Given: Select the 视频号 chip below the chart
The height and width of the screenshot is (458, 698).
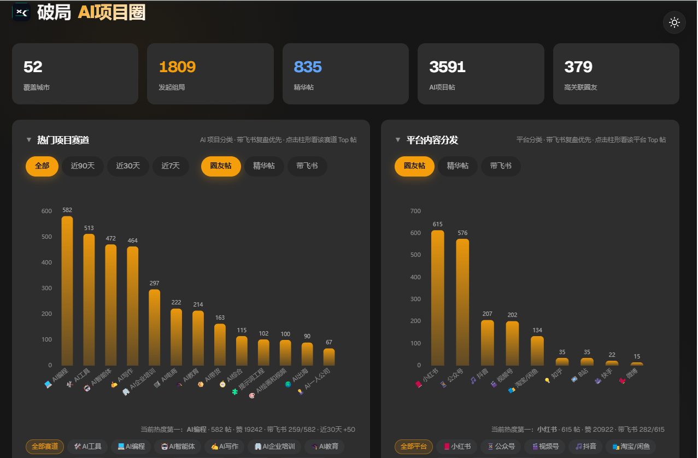Looking at the screenshot, I should click(x=544, y=447).
